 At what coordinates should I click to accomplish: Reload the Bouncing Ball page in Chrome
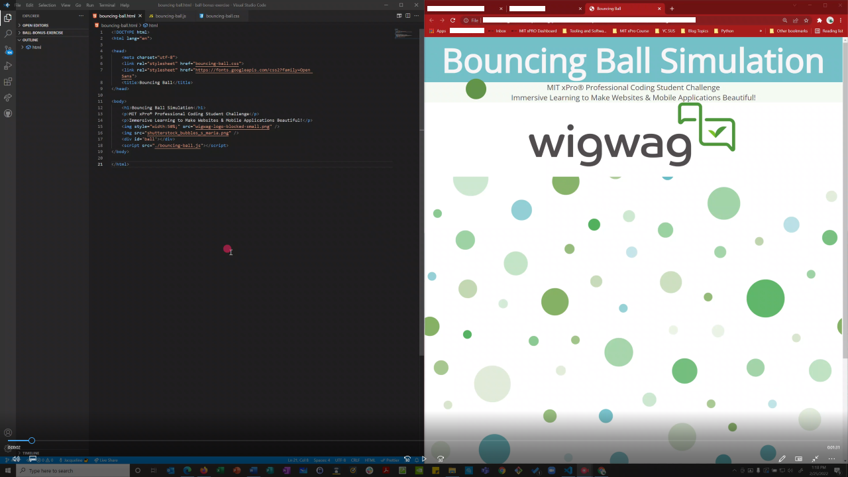coord(453,21)
